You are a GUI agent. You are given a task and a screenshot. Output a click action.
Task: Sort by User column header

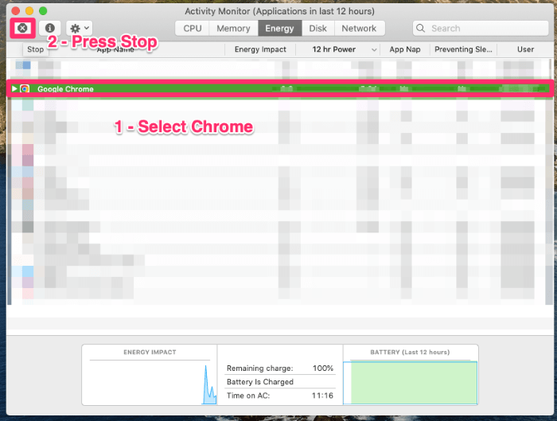(525, 49)
